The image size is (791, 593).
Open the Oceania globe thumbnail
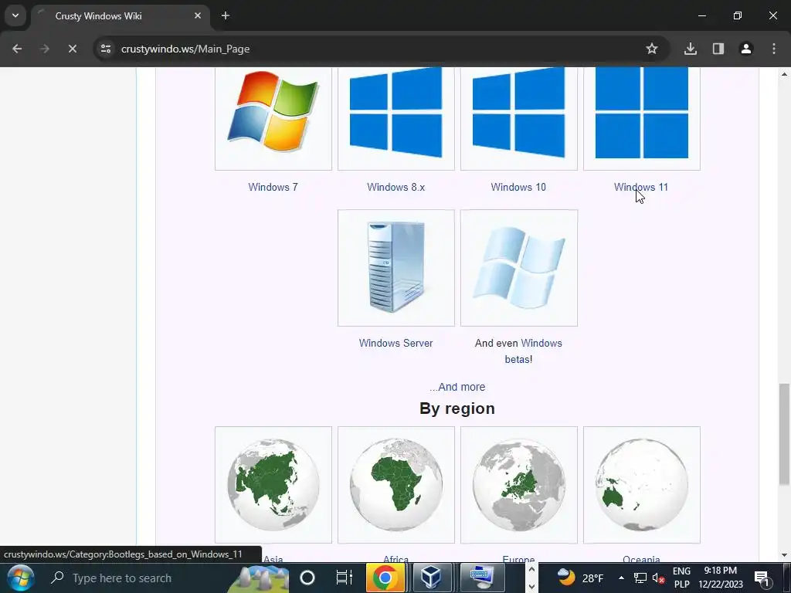pyautogui.click(x=642, y=485)
